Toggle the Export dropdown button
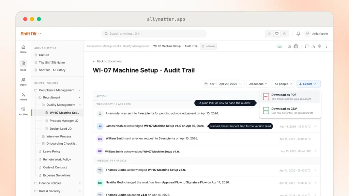The width and height of the screenshot is (349, 196). coord(308,84)
